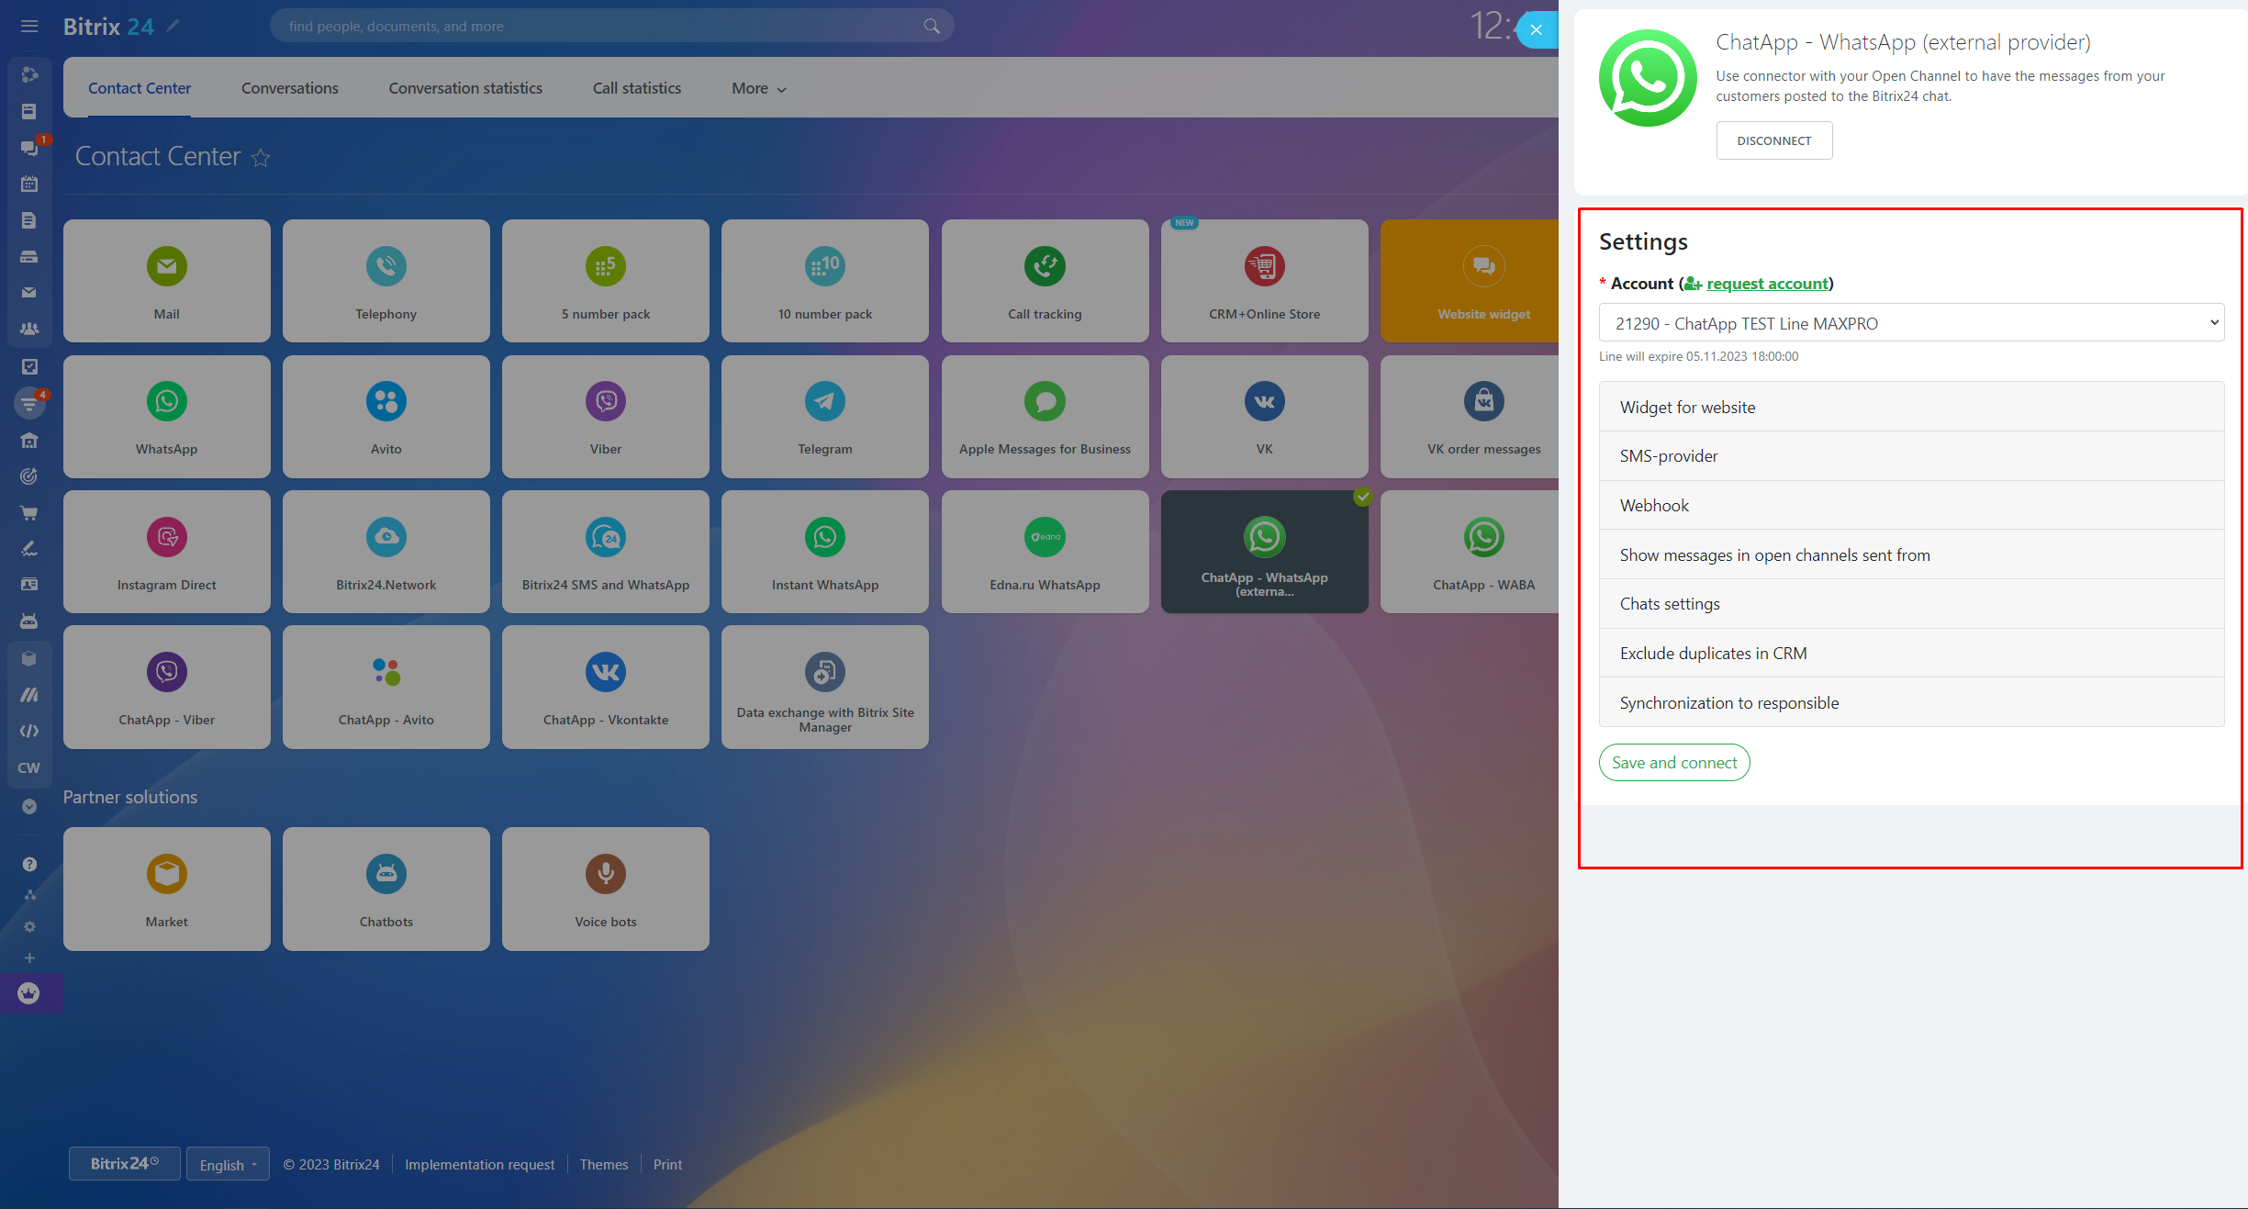Open the Account line dropdown
Image resolution: width=2248 pixels, height=1209 pixels.
click(1910, 323)
